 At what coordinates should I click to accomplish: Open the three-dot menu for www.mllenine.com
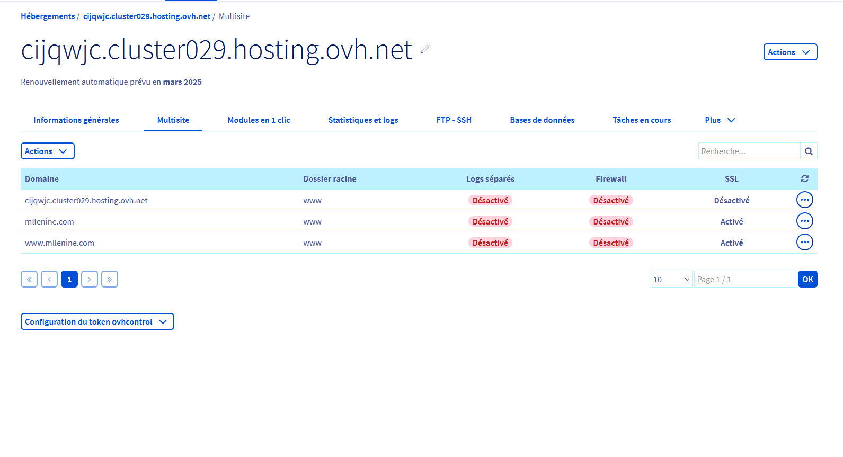pos(804,243)
